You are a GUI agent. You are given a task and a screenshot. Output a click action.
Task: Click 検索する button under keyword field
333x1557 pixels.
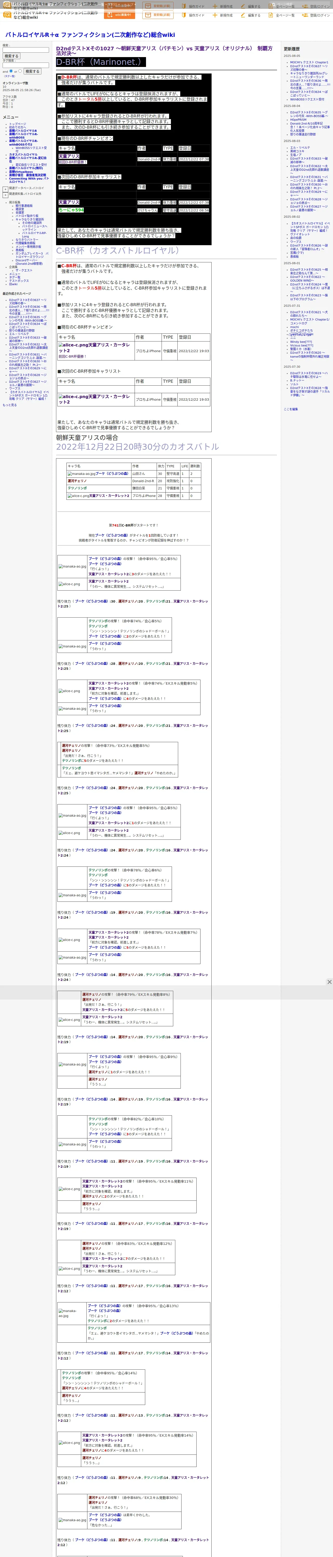(x=11, y=56)
